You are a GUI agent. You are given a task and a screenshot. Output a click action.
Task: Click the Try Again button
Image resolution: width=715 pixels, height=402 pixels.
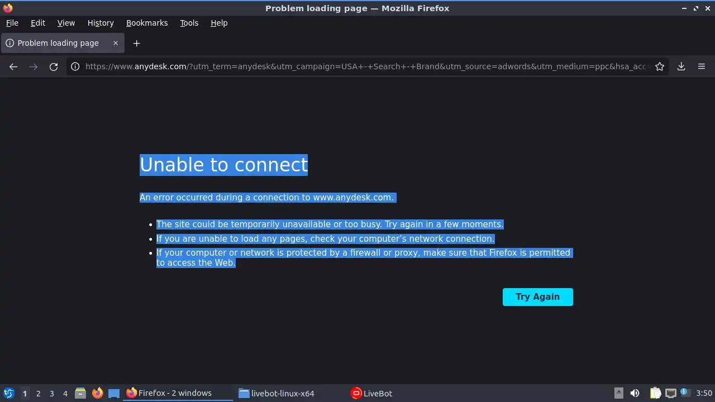pyautogui.click(x=538, y=297)
